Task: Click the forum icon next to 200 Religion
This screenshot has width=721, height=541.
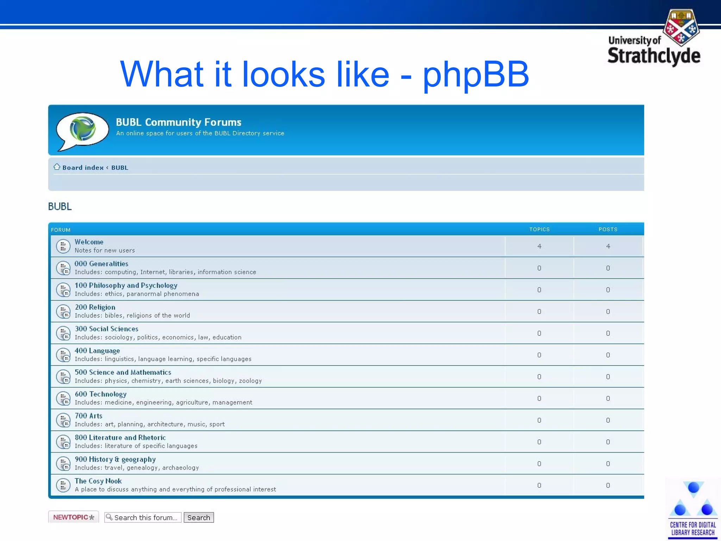Action: click(x=63, y=312)
